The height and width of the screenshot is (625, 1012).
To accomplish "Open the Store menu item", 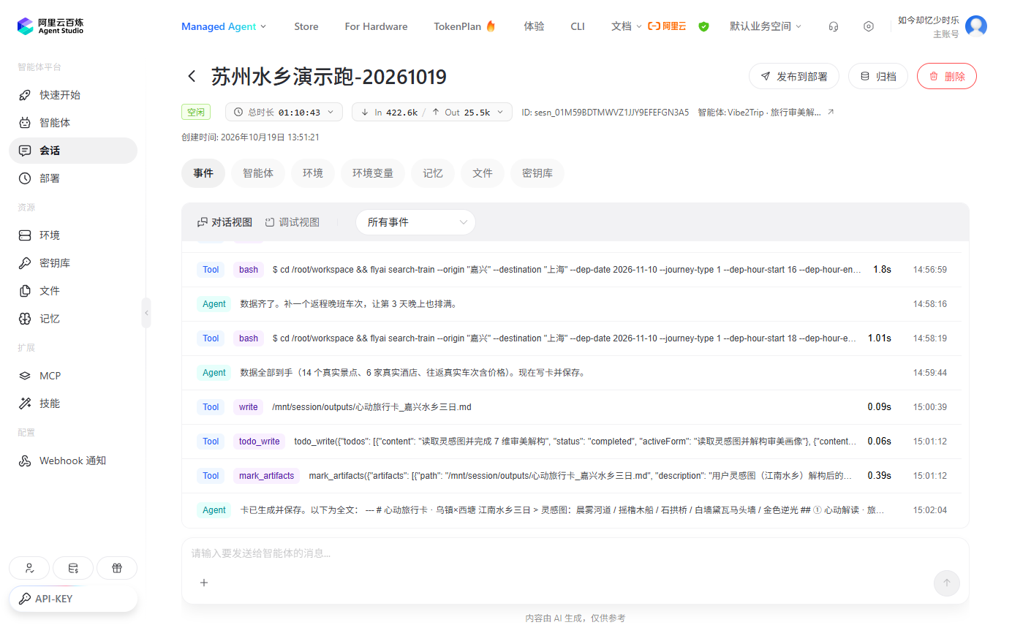I will (306, 26).
